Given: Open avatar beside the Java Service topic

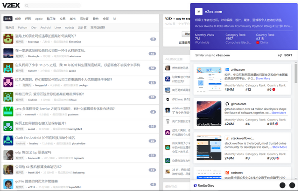Looking at the screenshot, I should tap(8, 111).
